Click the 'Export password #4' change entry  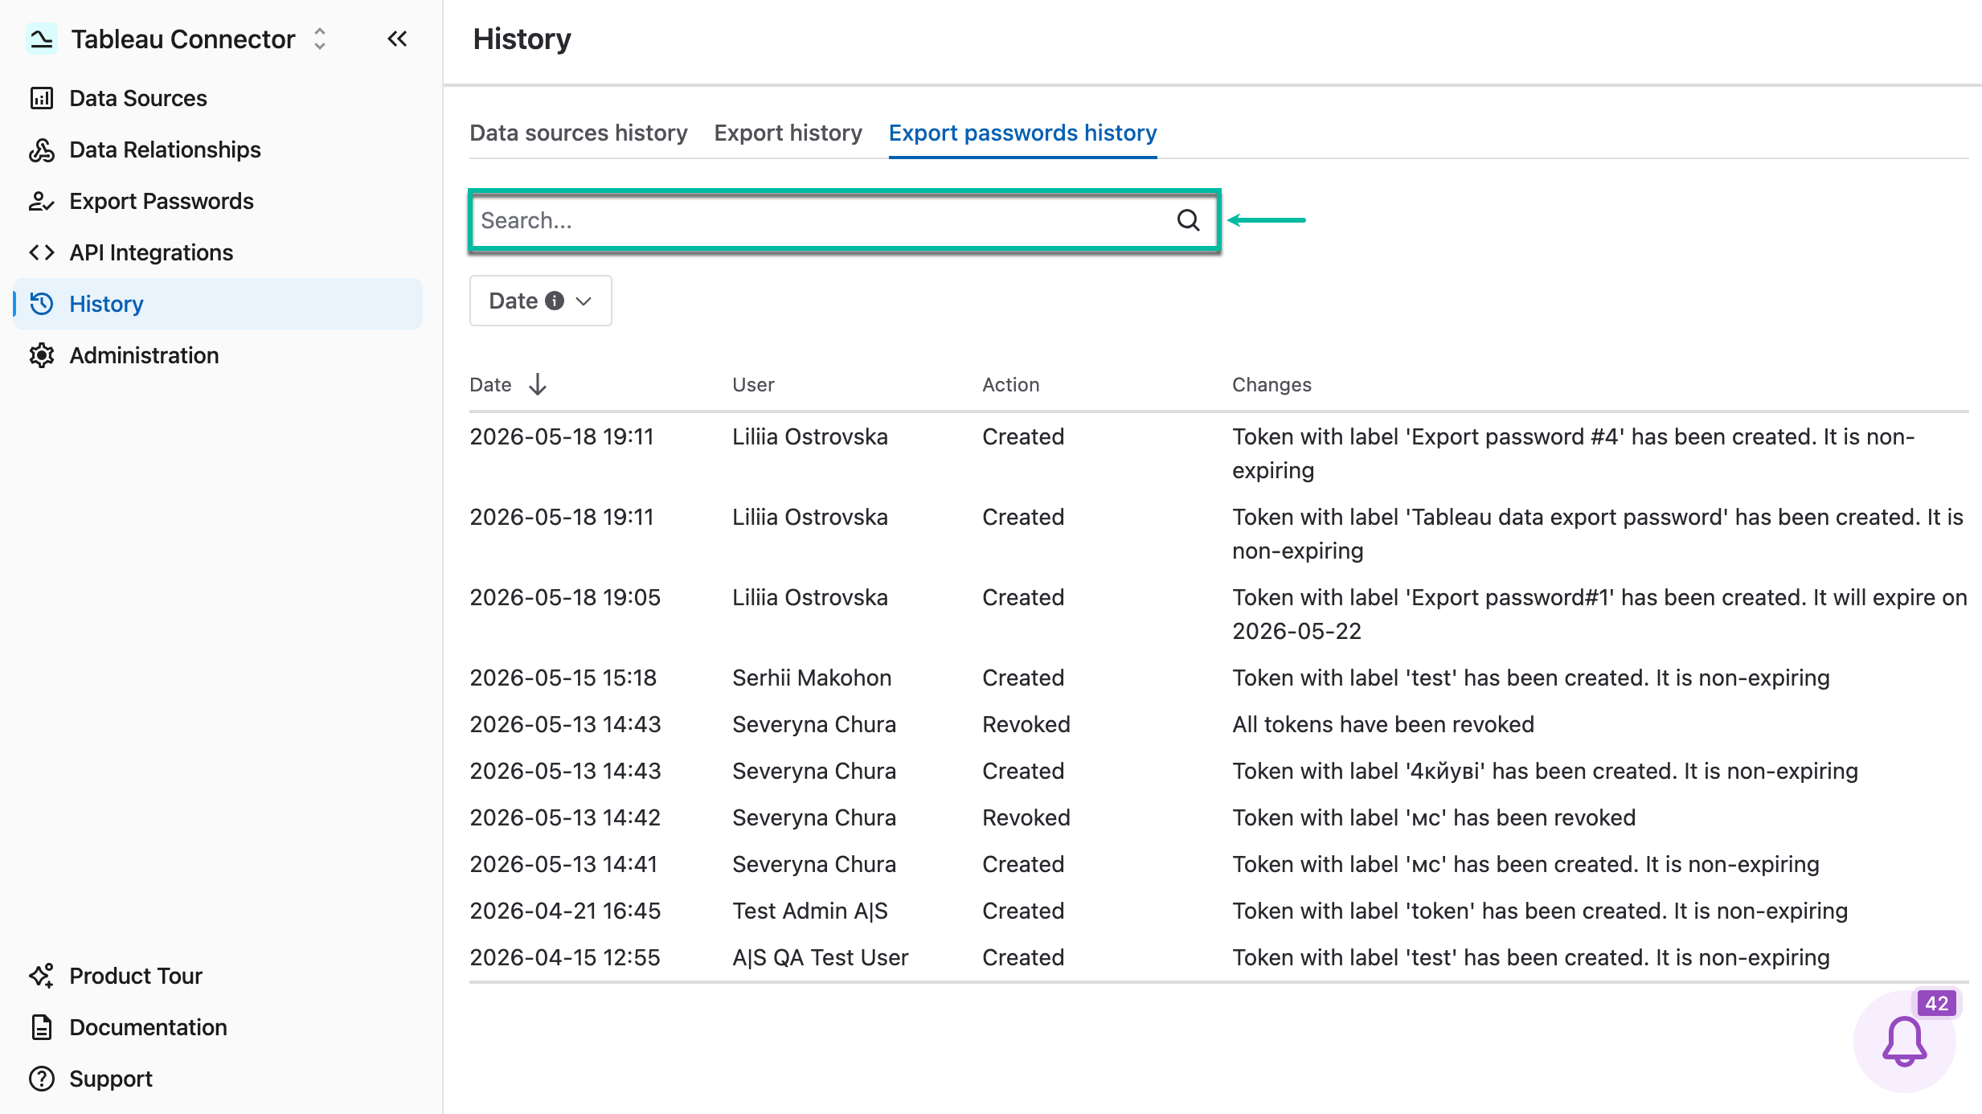(1574, 453)
